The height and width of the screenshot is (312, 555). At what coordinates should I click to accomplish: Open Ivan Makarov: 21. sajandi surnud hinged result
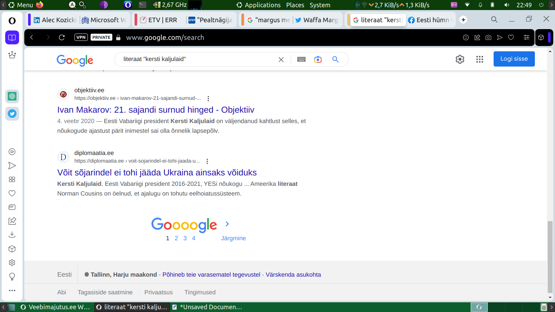pyautogui.click(x=156, y=110)
